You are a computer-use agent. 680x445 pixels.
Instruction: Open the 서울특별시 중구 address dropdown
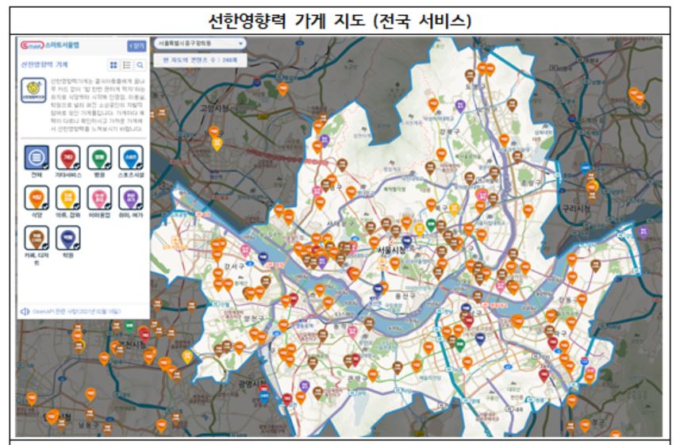[200, 43]
